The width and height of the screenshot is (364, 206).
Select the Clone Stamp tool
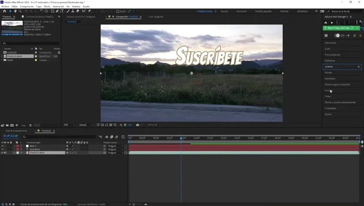tap(73, 11)
